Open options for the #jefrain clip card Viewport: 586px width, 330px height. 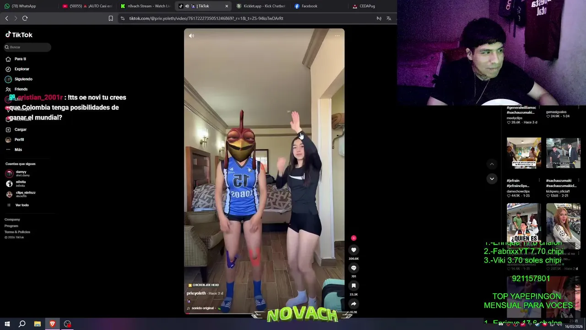tap(539, 181)
